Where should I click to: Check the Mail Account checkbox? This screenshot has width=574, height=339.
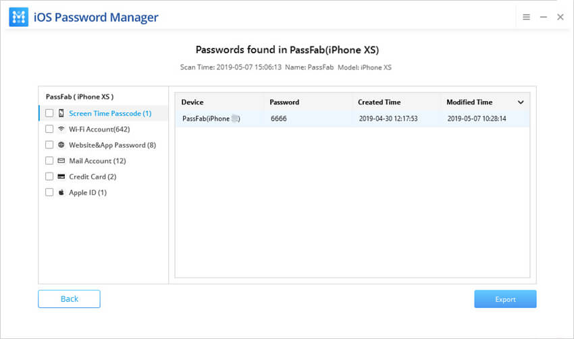pyautogui.click(x=49, y=160)
